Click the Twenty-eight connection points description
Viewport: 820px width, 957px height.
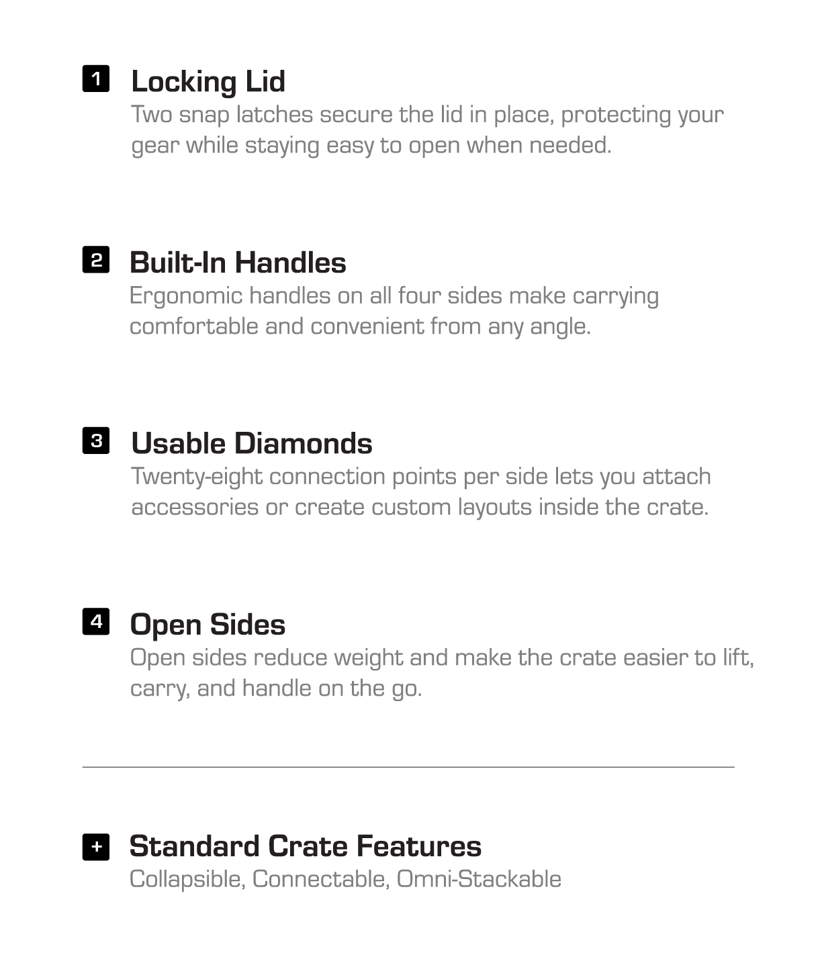pos(421,492)
